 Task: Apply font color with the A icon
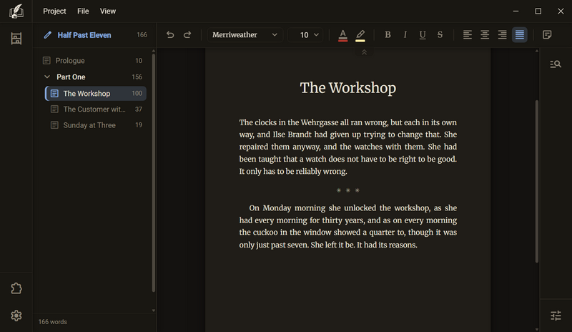pos(342,35)
